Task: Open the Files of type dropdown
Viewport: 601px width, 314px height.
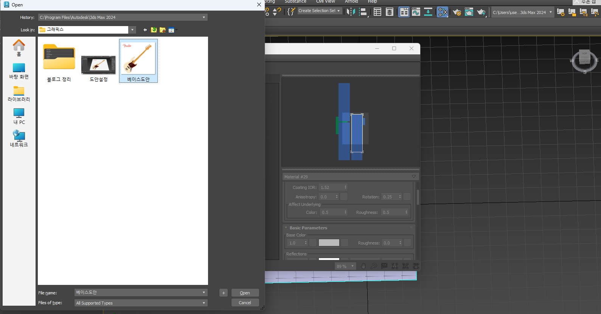Action: (x=204, y=303)
